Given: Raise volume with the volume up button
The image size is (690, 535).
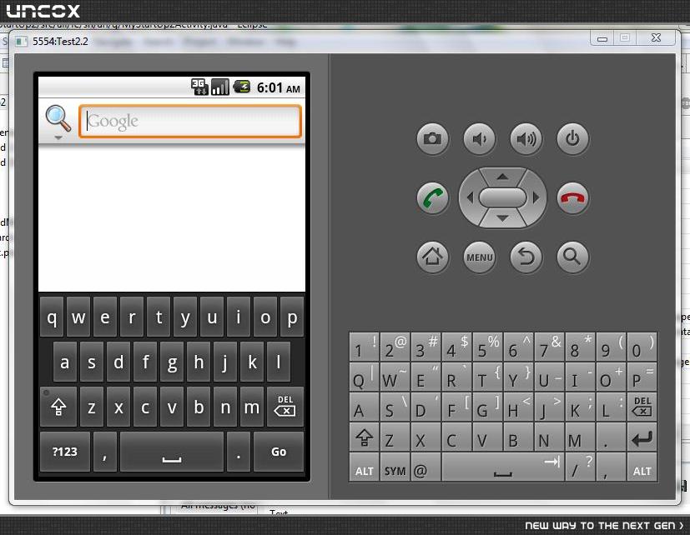Looking at the screenshot, I should coord(526,139).
